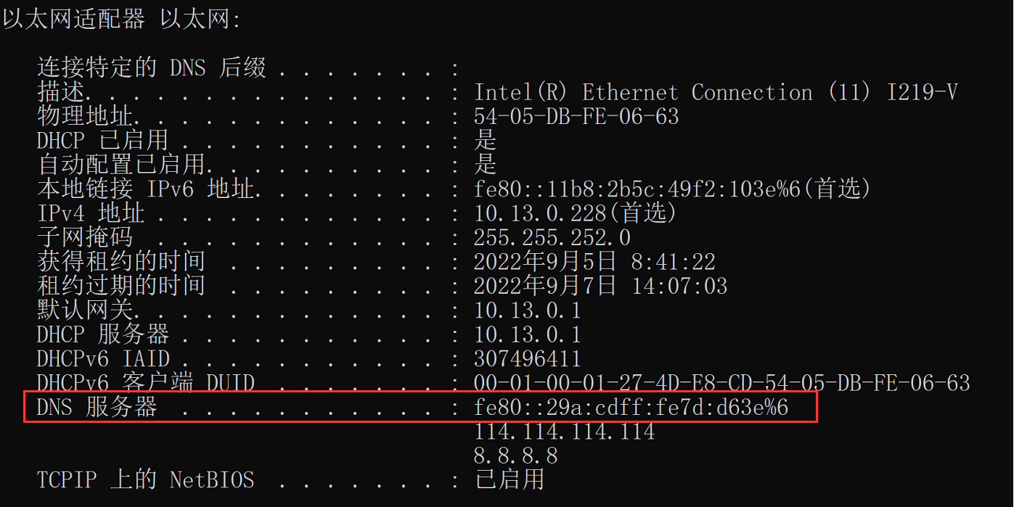Click the 自动配置已启用 label
Viewport: 1014px width, 507px height.
point(120,165)
